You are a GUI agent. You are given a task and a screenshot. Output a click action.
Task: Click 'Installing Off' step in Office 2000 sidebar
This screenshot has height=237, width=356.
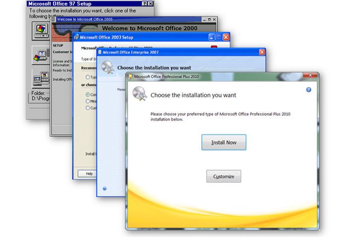pyautogui.click(x=62, y=79)
